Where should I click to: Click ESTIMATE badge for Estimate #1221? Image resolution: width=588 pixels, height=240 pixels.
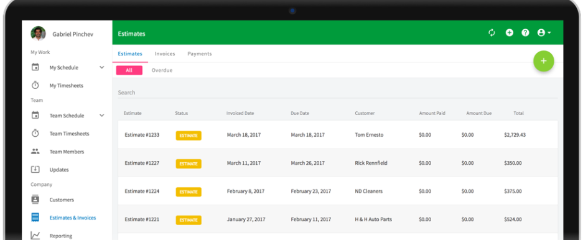pyautogui.click(x=189, y=219)
